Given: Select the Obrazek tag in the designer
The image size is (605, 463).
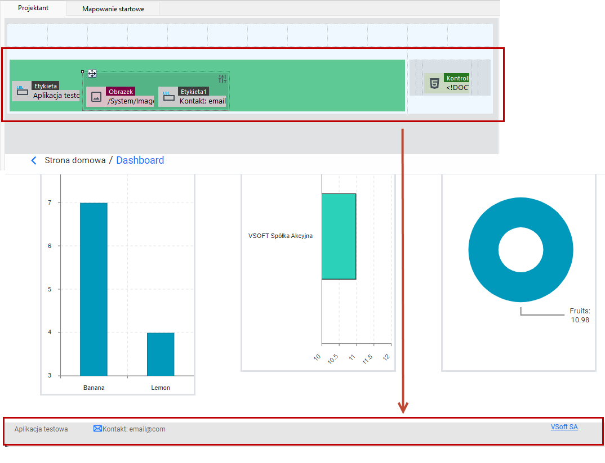Looking at the screenshot, I should tap(121, 91).
